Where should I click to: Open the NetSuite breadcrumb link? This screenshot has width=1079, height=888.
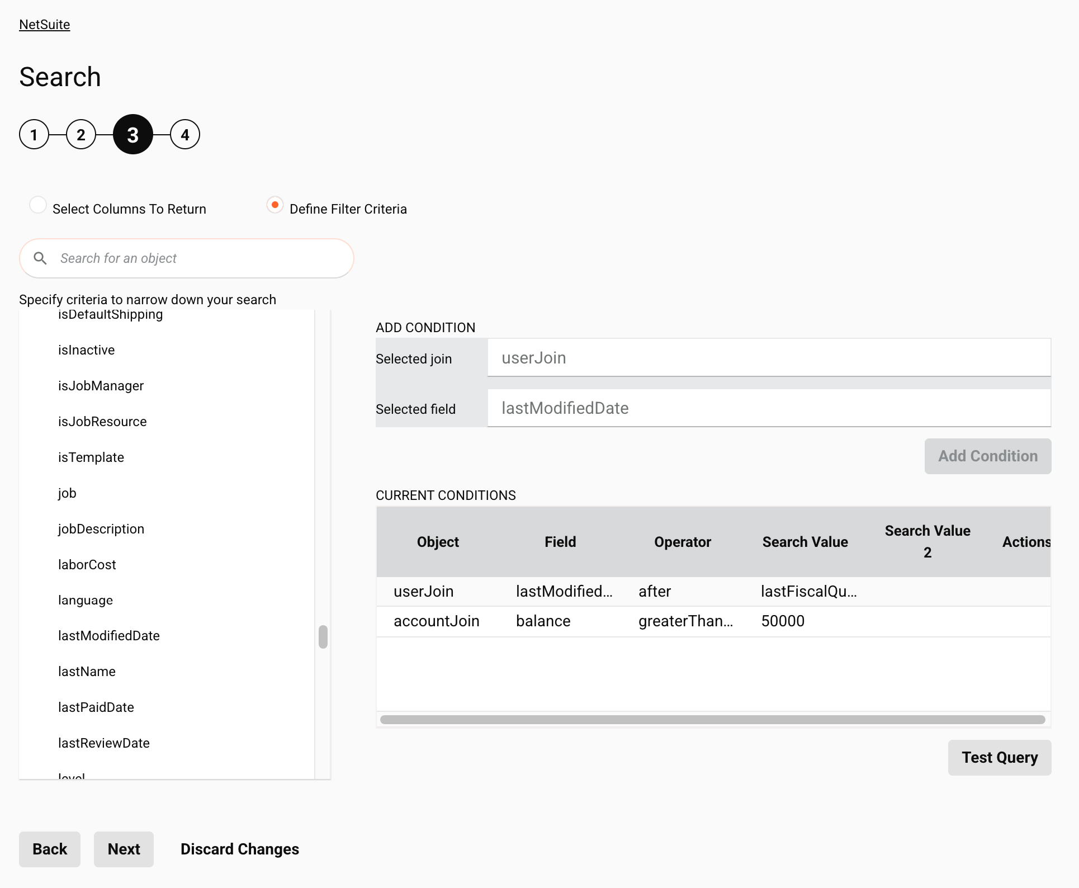(x=45, y=25)
